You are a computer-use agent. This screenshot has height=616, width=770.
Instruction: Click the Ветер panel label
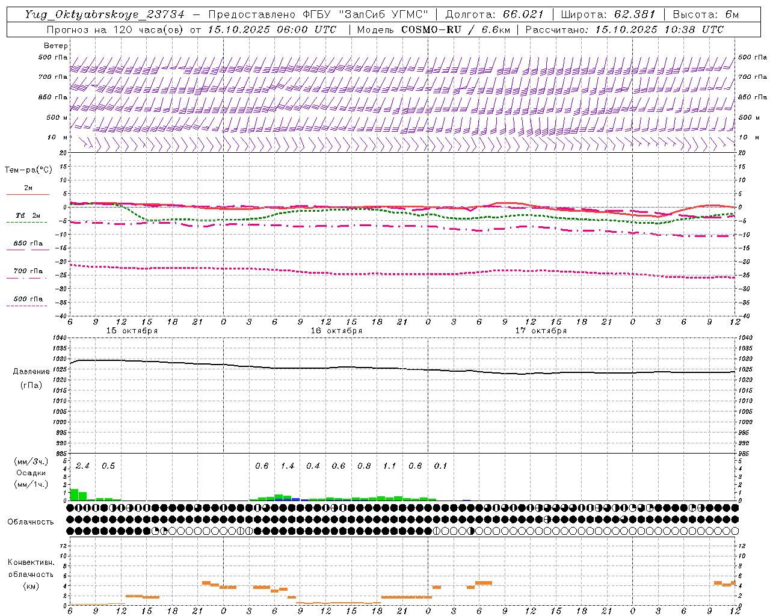[56, 46]
